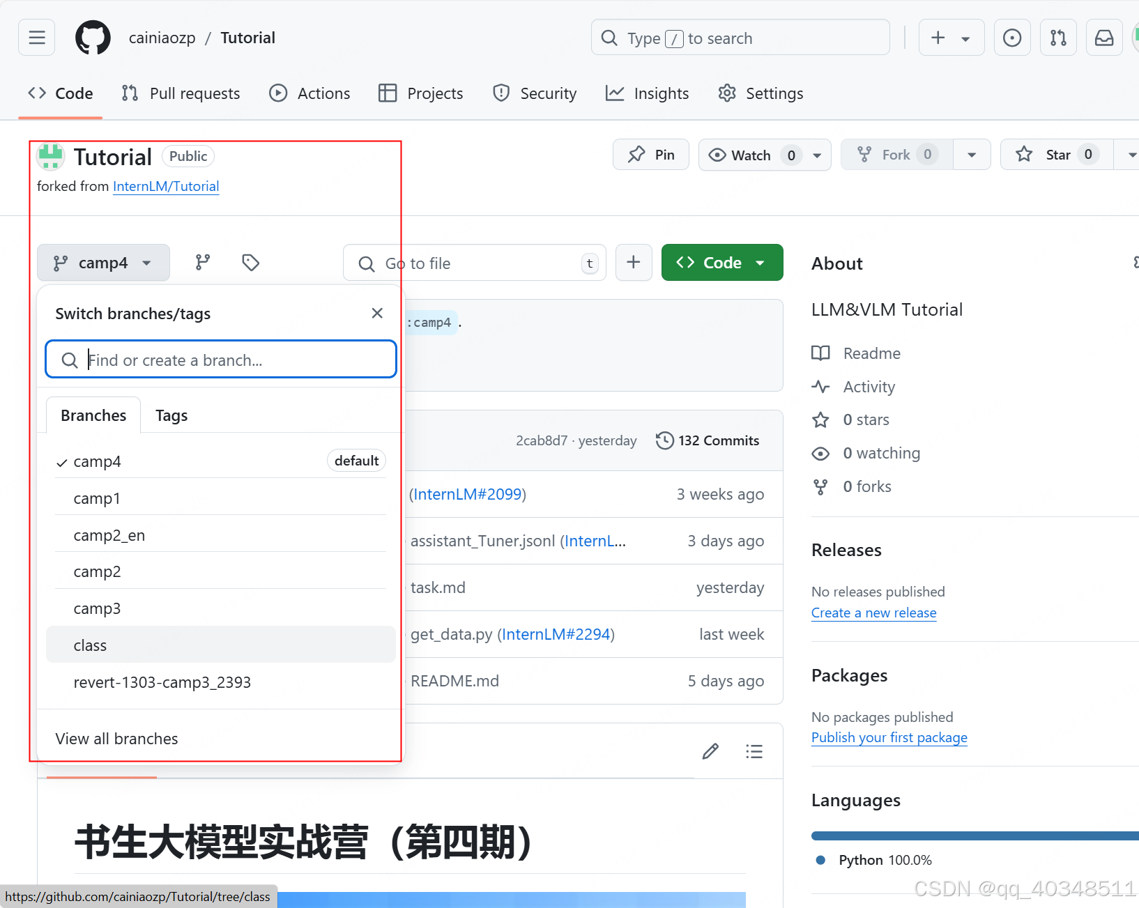Open the tags icon
The image size is (1139, 908).
click(251, 262)
